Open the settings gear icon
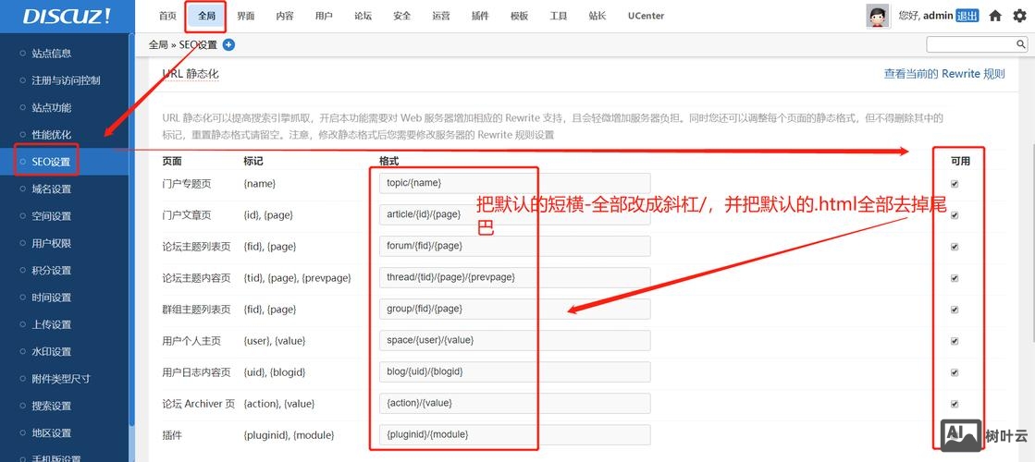Screen dimensions: 1035x462 tap(1018, 16)
